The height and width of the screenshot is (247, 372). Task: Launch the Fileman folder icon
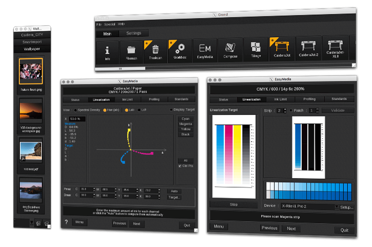(131, 51)
